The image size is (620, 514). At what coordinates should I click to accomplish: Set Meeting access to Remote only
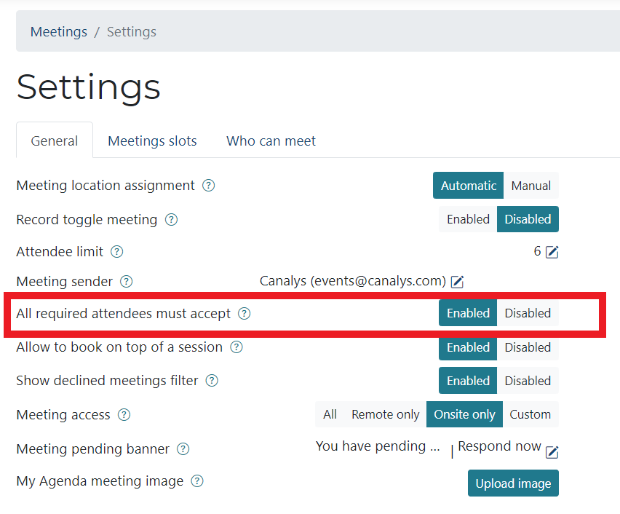pos(385,414)
